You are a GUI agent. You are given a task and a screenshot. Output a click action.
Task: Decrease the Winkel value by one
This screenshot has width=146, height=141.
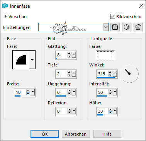click(110, 75)
